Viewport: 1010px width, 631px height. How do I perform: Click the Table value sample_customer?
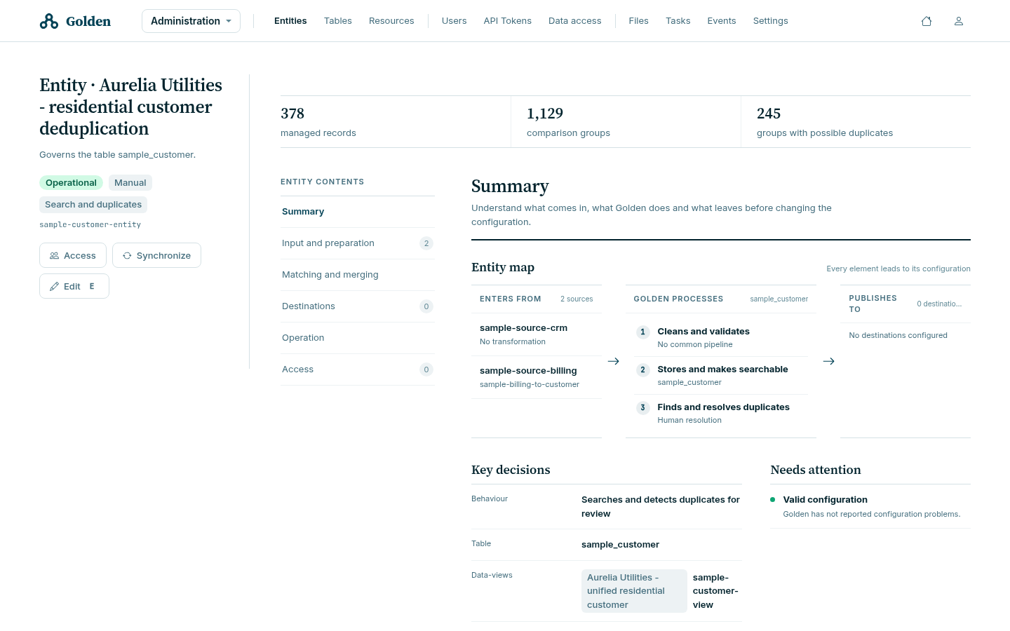tap(620, 545)
